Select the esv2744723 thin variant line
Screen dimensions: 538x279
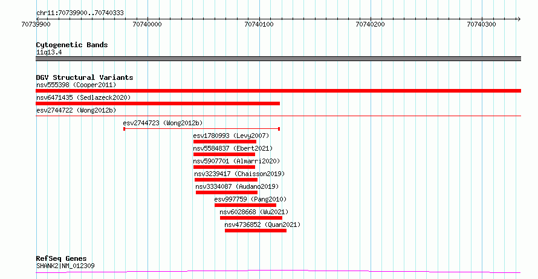(202, 129)
